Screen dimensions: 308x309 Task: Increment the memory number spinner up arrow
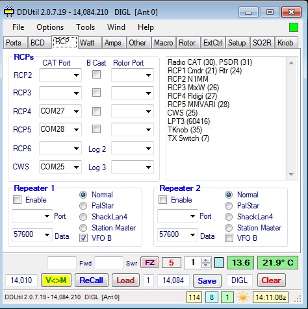206,260
